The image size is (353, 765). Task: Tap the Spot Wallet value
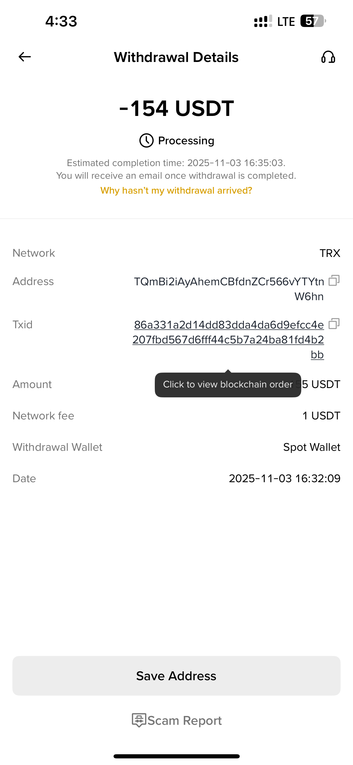coord(311,447)
